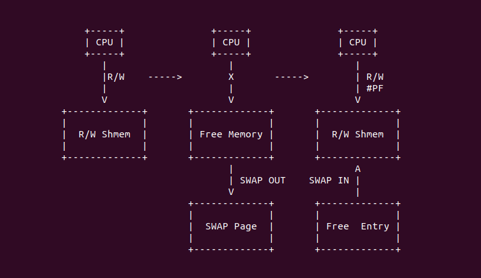Viewport: 481px width, 278px height.
Task: Click the middle CPU box
Action: (231, 42)
